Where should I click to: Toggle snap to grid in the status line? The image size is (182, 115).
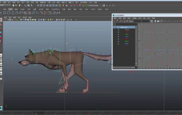click(70, 5)
